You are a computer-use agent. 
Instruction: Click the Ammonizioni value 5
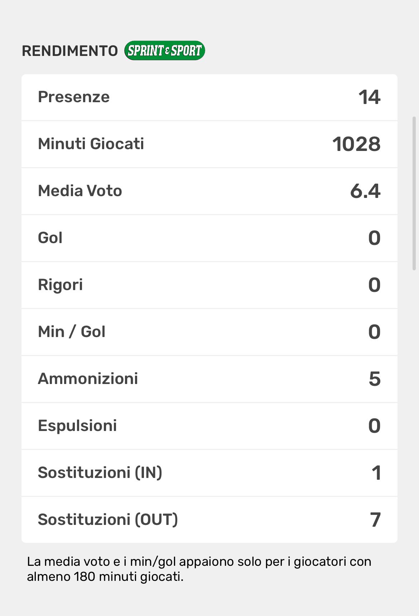[x=375, y=379]
